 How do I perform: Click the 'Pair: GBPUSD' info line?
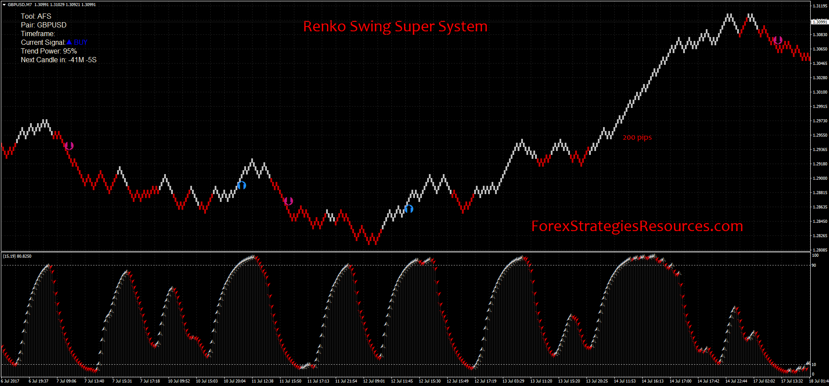point(44,25)
